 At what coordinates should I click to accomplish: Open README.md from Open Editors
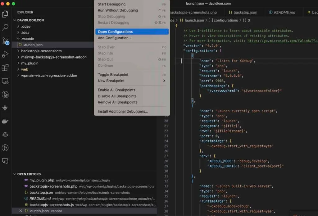(x=40, y=199)
